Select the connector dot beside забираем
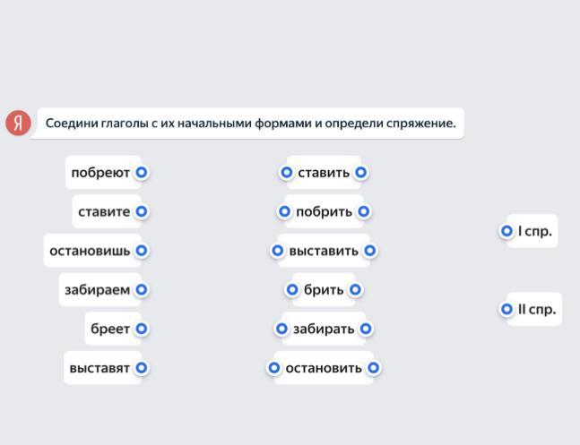This screenshot has height=445, width=580. (x=141, y=290)
